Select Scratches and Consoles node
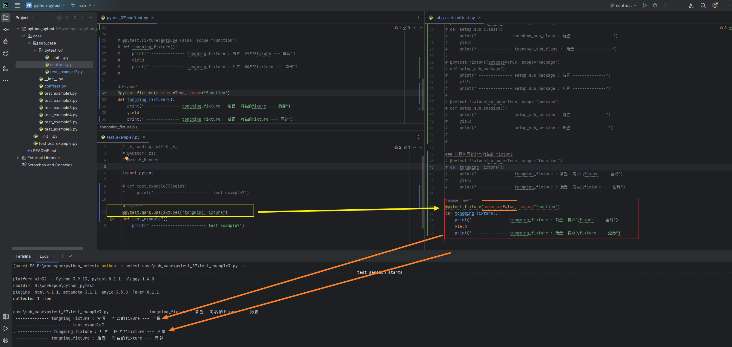Screen dimensions: 732x347 (50, 165)
